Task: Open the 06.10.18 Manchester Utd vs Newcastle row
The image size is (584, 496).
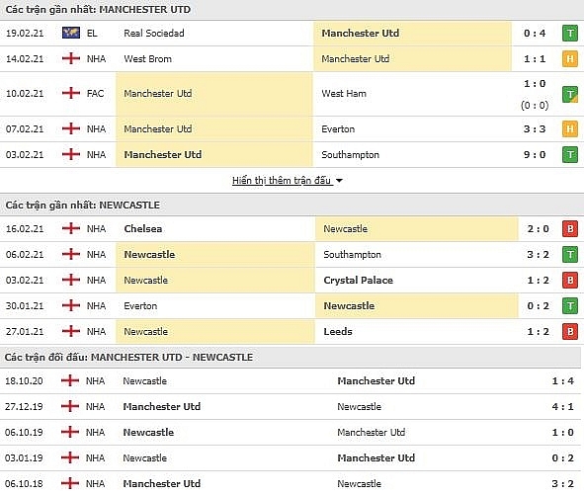Action: (291, 484)
